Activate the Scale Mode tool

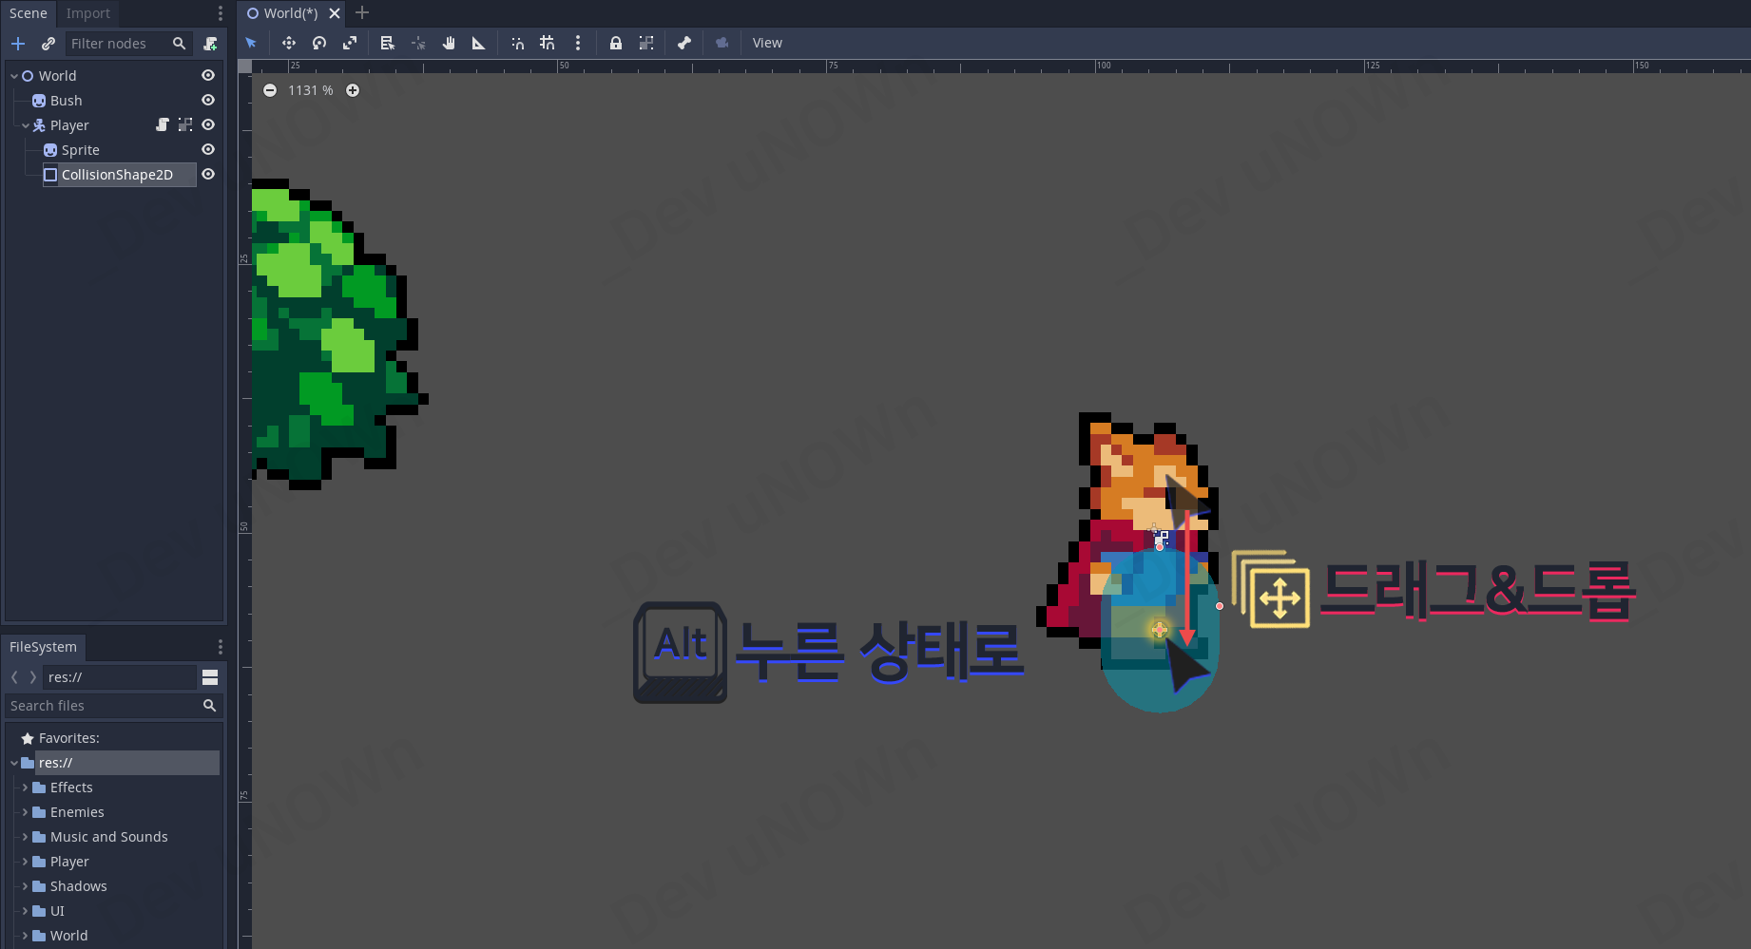click(350, 43)
